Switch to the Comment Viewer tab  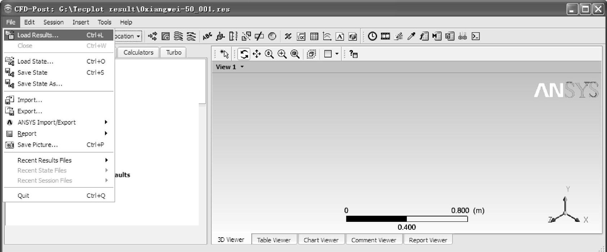[374, 240]
